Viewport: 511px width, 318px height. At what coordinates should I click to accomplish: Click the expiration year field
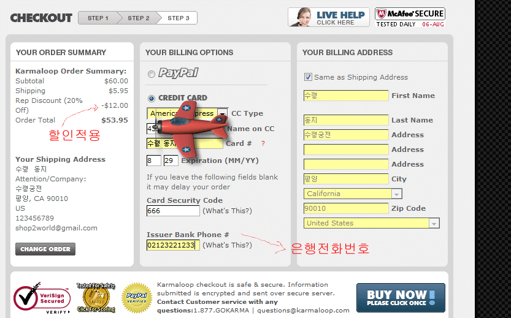click(171, 161)
